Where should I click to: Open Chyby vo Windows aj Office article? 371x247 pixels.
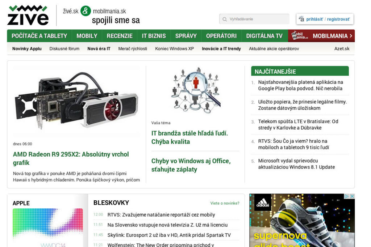coord(191,165)
